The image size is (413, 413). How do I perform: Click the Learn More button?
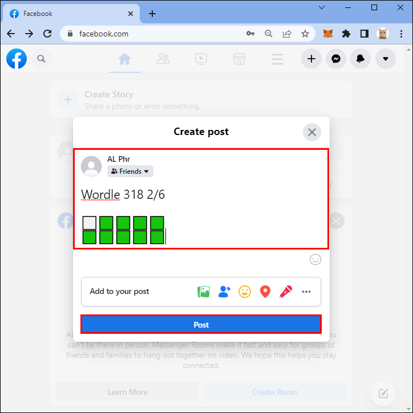pyautogui.click(x=127, y=392)
